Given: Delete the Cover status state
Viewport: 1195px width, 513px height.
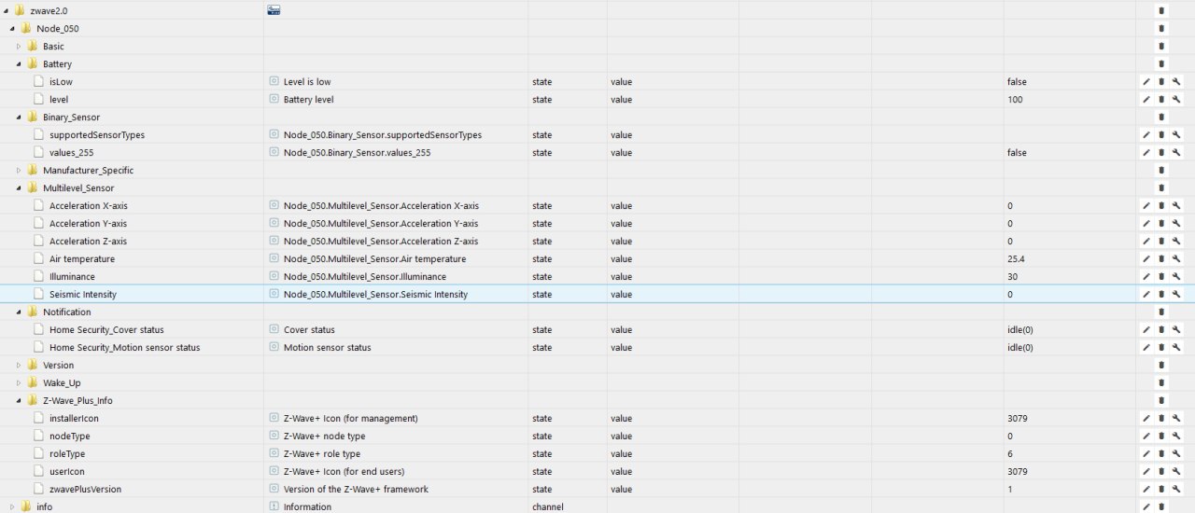Looking at the screenshot, I should pos(1161,330).
